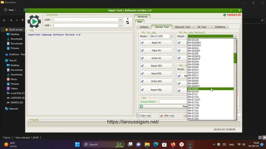Screen dimensions: 266x149
Task: Select SM-G530P in the model list
Action: pyautogui.click(x=211, y=67)
